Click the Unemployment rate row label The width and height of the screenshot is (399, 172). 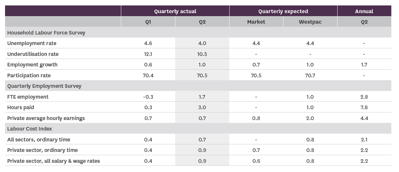(x=32, y=43)
